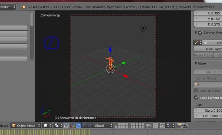Click the clip Start 0.100 field
The height and width of the screenshot is (135, 222).
208,110
